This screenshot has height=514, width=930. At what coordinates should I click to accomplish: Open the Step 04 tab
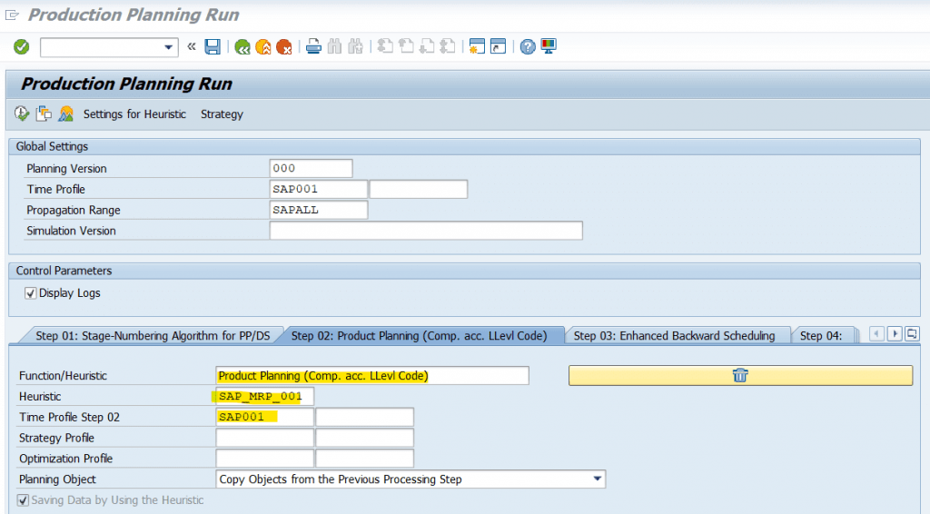tap(821, 335)
